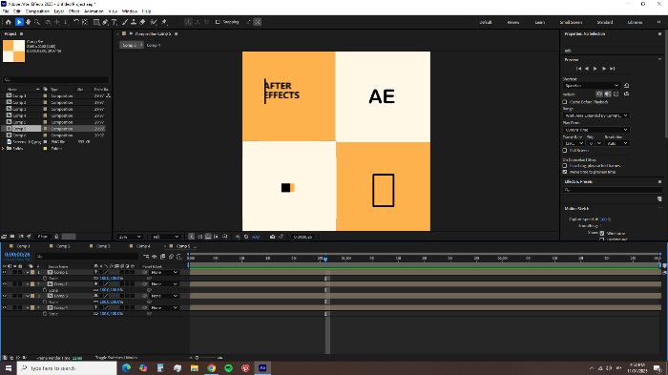
Task: Open parent None dropdown for first layer
Action: click(x=164, y=272)
